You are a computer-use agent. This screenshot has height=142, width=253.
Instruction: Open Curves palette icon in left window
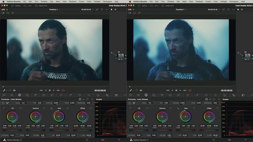point(52,95)
